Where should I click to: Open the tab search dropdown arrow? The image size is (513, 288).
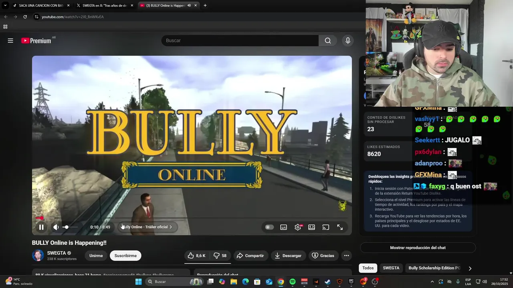[5, 6]
